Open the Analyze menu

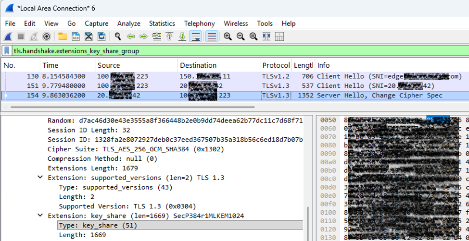pyautogui.click(x=128, y=24)
